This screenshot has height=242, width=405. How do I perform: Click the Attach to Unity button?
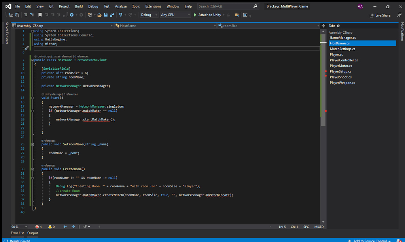tap(209, 15)
